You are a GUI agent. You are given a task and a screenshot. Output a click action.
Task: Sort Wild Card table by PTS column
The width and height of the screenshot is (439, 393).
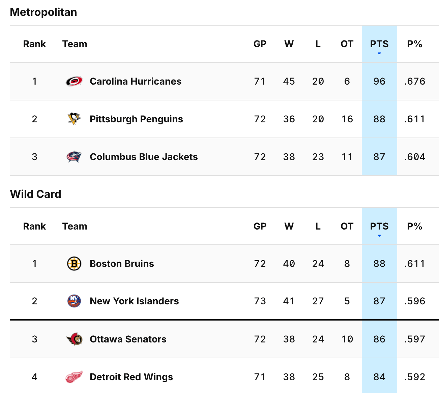coord(379,226)
